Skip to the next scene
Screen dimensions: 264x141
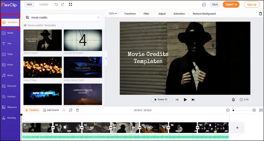[193, 100]
